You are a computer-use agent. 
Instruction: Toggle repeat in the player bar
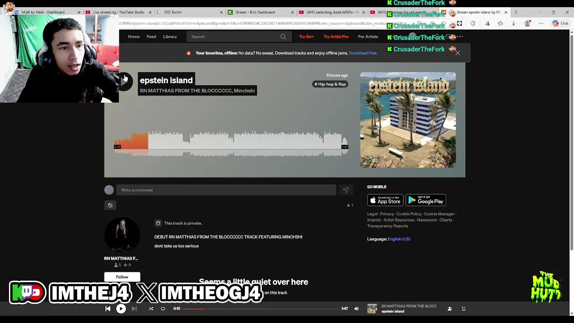pyautogui.click(x=163, y=309)
